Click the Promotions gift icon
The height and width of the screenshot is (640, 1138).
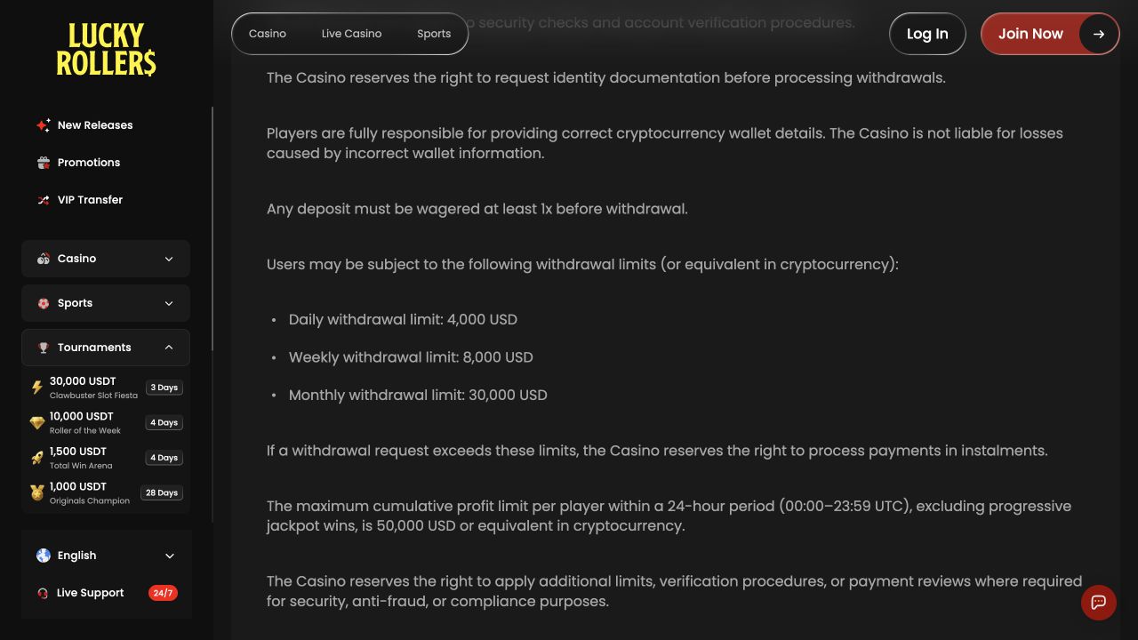coord(43,163)
